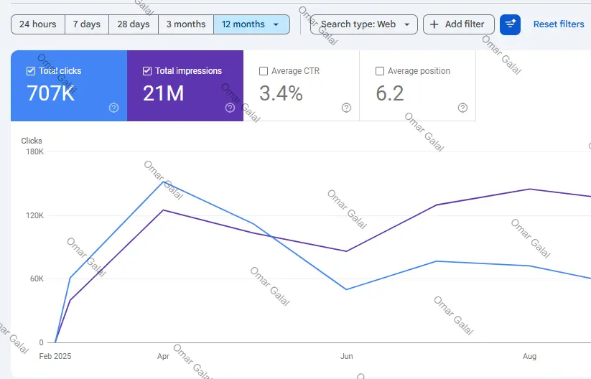
Task: Uncheck the Total impressions checkbox
Action: [147, 71]
